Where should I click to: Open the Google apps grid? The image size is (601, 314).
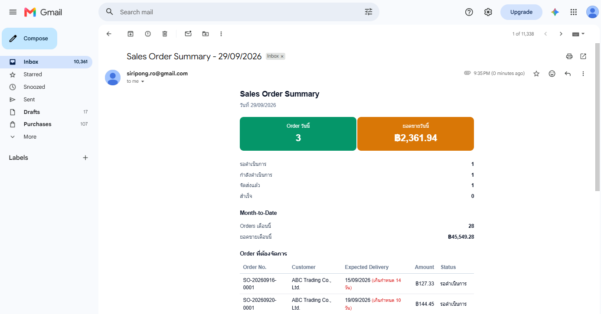pos(574,12)
